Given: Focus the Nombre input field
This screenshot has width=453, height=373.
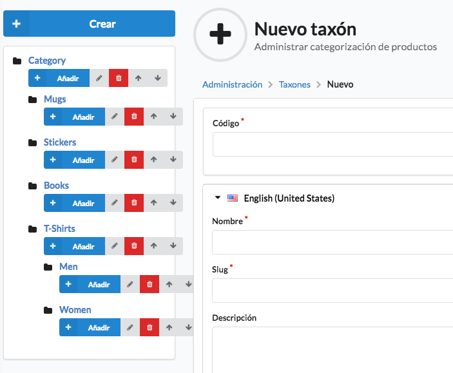Looking at the screenshot, I should pos(333,242).
